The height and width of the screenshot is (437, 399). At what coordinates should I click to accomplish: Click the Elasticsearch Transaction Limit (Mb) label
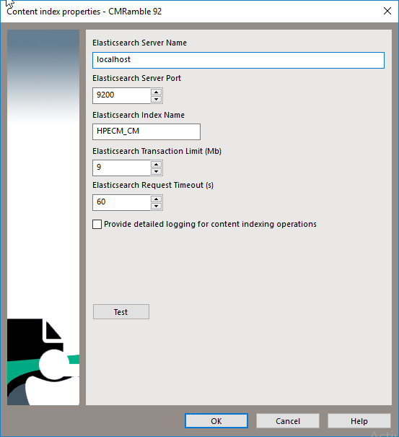157,151
